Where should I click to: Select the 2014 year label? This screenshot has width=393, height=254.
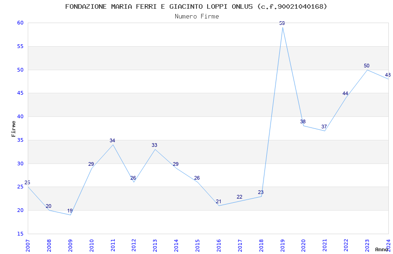[176, 246]
